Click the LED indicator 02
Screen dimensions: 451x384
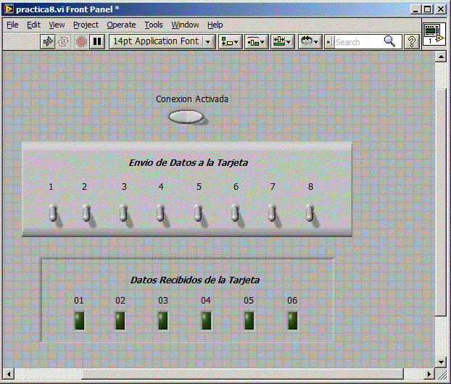pyautogui.click(x=120, y=321)
